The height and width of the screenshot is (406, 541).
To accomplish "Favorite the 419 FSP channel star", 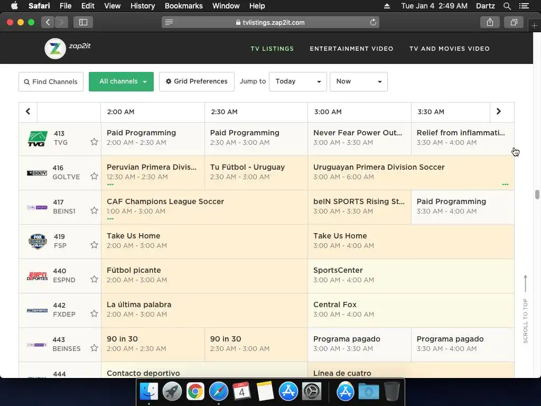I will 94,245.
